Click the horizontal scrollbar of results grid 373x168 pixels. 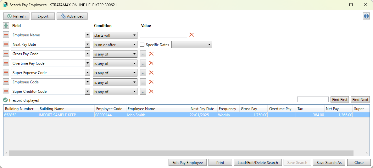tap(181, 153)
